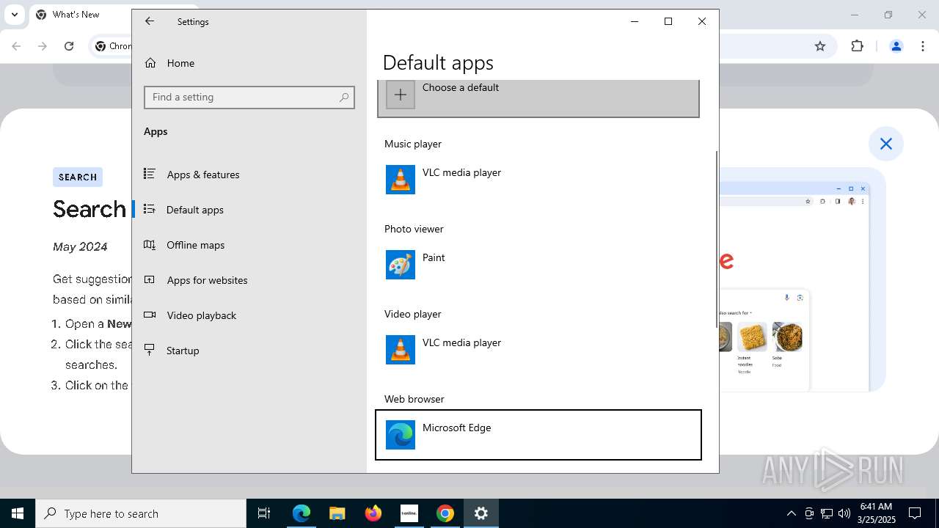Image resolution: width=939 pixels, height=528 pixels.
Task: Click the Choose a default label
Action: tap(461, 87)
